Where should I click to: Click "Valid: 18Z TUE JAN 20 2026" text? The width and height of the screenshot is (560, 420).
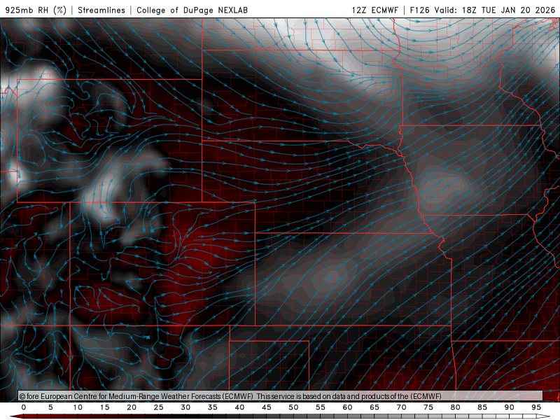[x=495, y=10]
